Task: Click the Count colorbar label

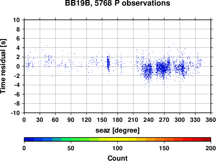Action: tap(118, 158)
